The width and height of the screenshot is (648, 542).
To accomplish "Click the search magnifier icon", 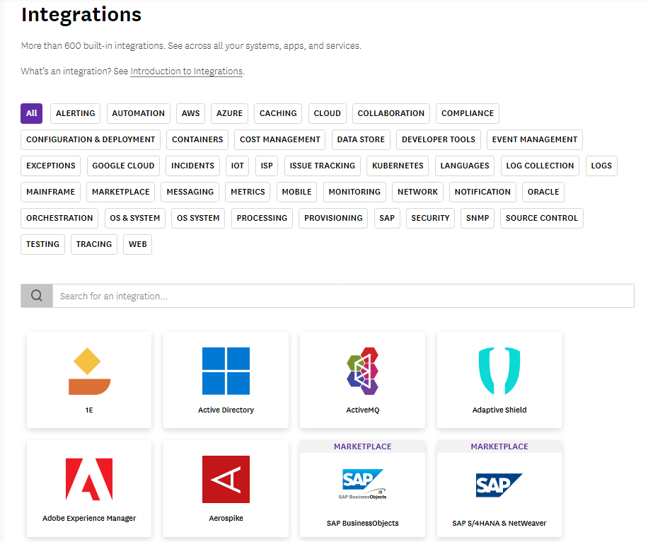I will point(36,296).
